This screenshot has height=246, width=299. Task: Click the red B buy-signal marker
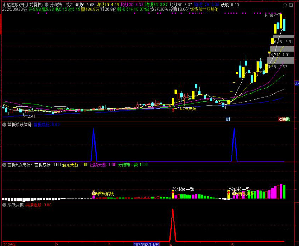point(173,110)
